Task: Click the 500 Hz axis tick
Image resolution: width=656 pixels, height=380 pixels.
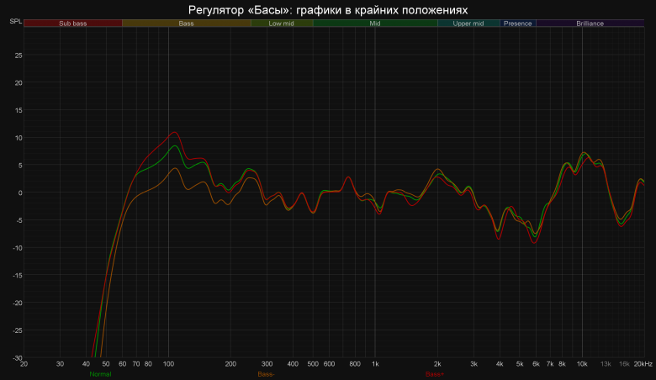Action: pos(313,364)
